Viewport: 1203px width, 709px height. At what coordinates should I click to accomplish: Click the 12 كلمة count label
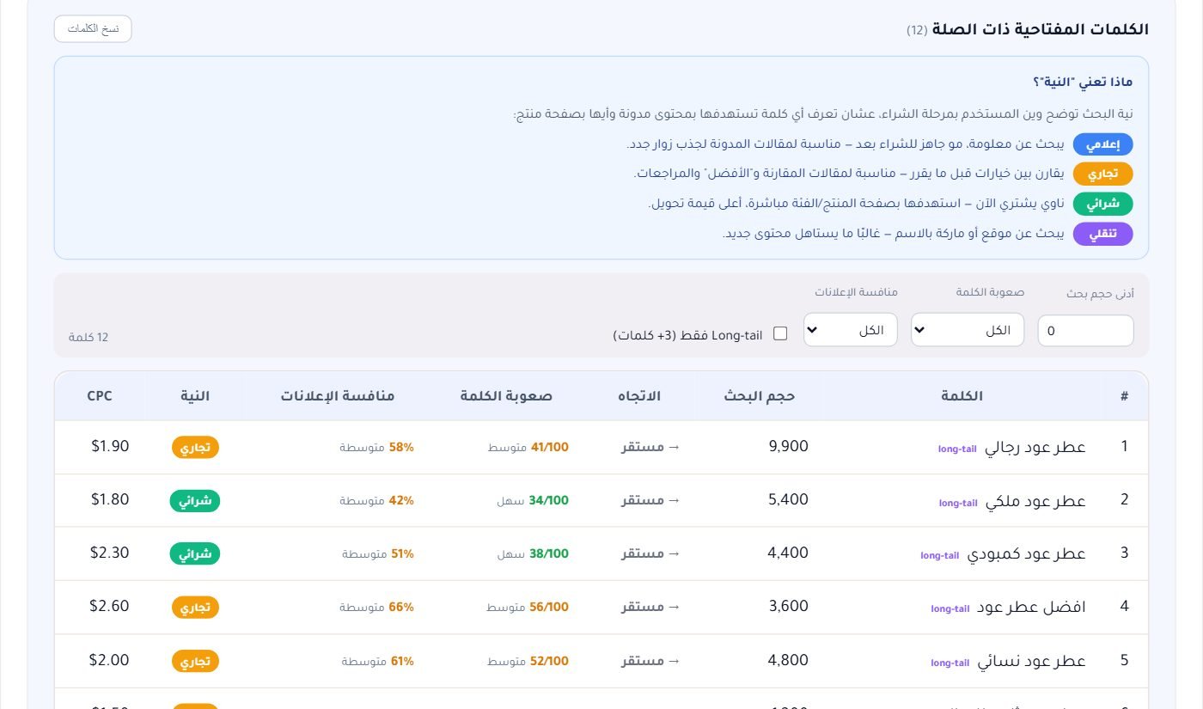point(89,337)
